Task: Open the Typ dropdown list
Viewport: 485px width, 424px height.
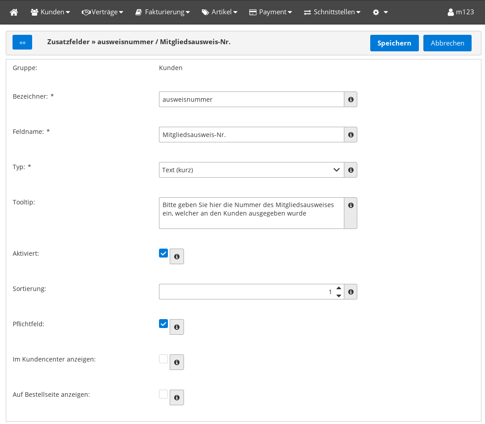Action: click(x=251, y=170)
